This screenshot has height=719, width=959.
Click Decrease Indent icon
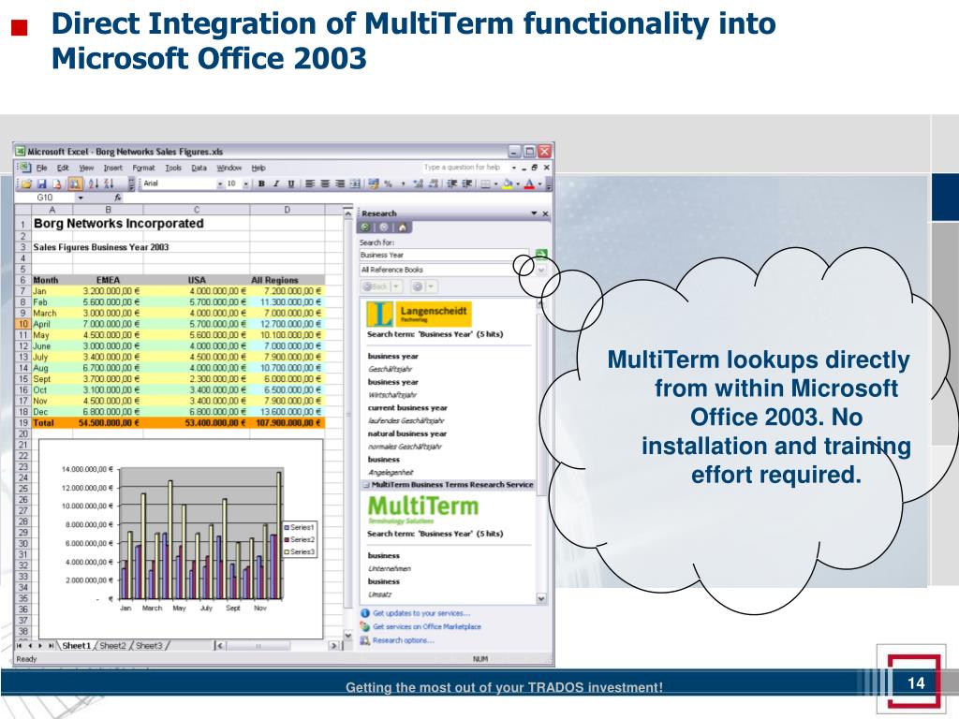(452, 183)
